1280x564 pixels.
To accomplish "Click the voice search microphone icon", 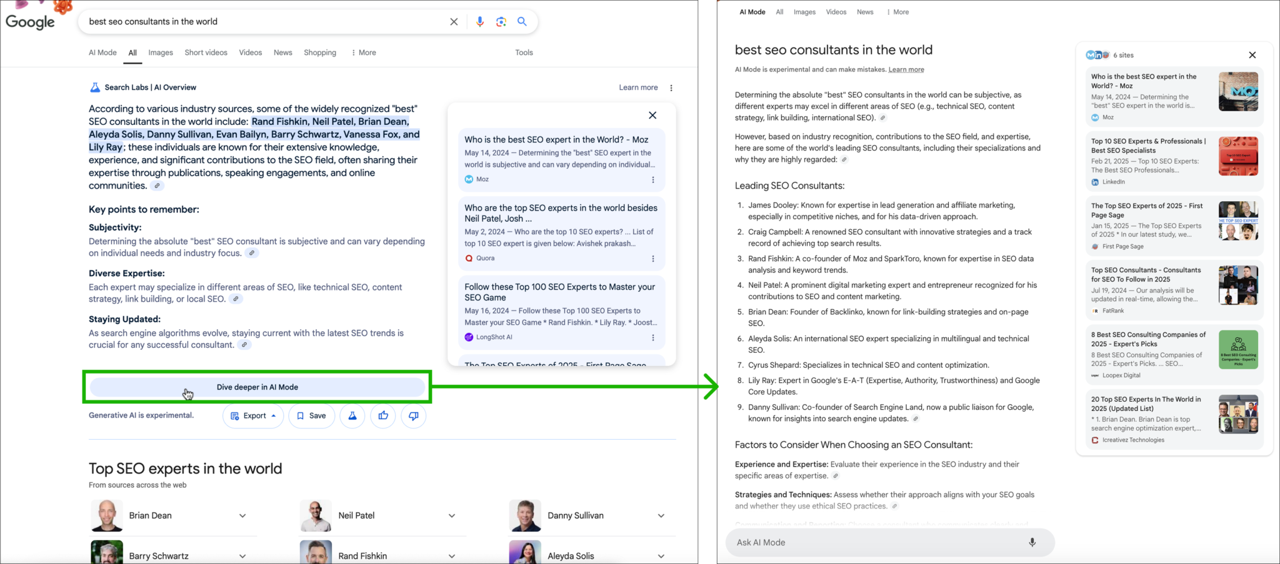I will coord(479,22).
